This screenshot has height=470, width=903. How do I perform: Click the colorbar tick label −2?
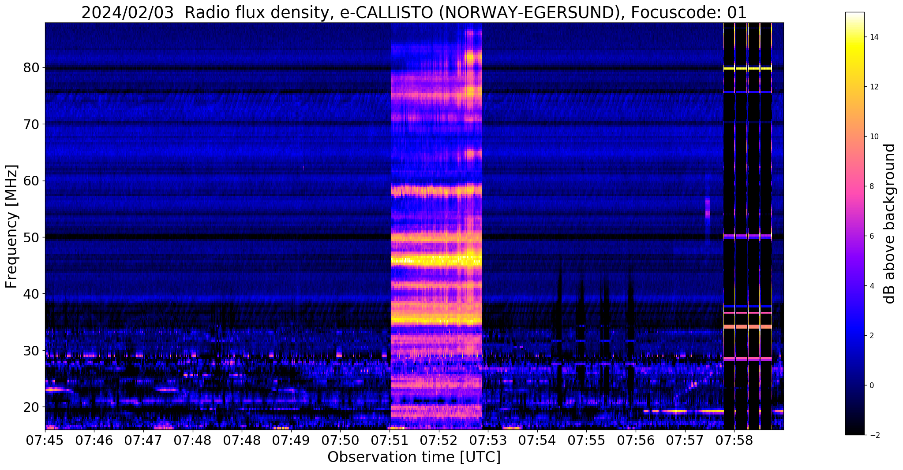tap(874, 435)
